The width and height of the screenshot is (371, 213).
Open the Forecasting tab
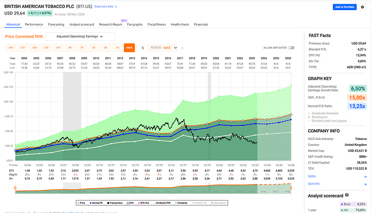pyautogui.click(x=56, y=24)
